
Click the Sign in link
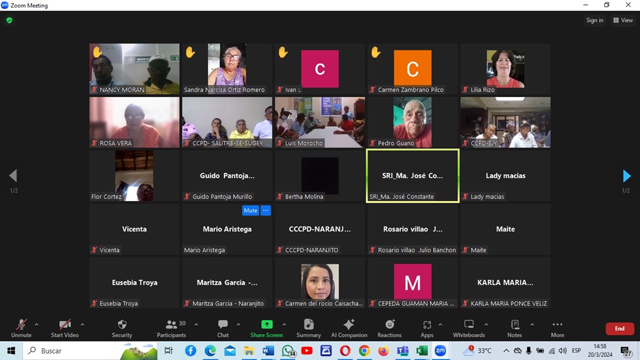595,20
